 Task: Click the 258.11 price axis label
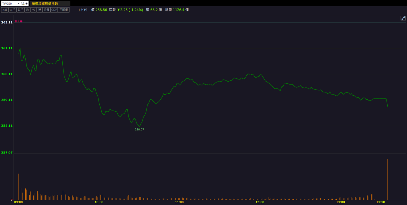[7, 126]
